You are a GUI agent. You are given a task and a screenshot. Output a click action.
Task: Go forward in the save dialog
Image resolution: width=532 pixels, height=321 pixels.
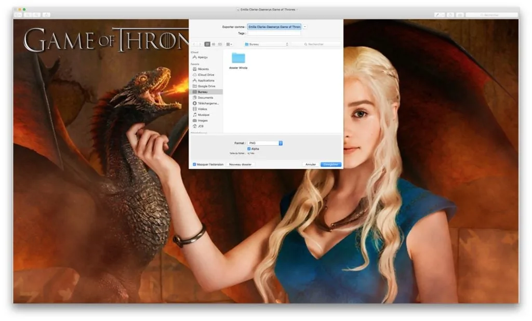click(x=200, y=44)
